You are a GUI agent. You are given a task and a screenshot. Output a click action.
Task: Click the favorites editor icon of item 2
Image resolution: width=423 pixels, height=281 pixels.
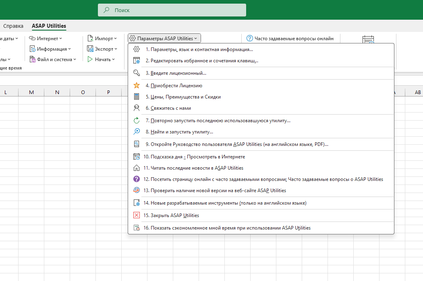[137, 61]
